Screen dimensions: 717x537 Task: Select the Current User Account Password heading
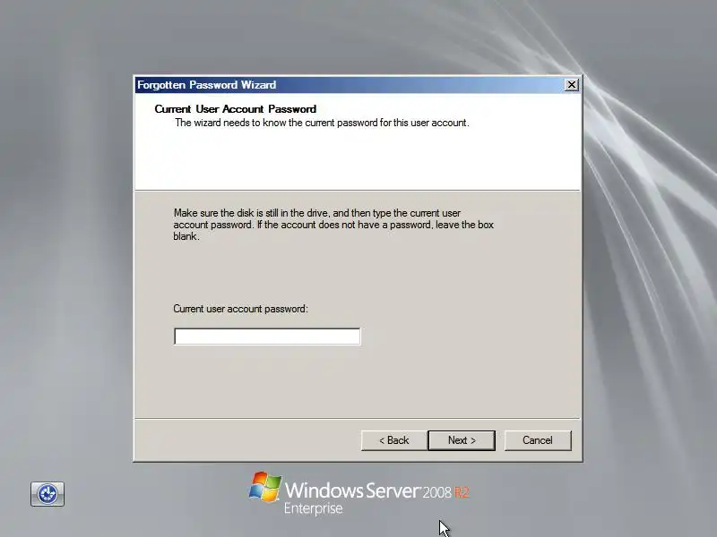point(236,109)
